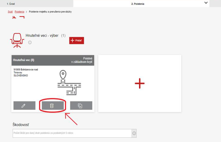Click breadcrumb Poistenie majetku a prerušenia prevádzky

coord(50,12)
